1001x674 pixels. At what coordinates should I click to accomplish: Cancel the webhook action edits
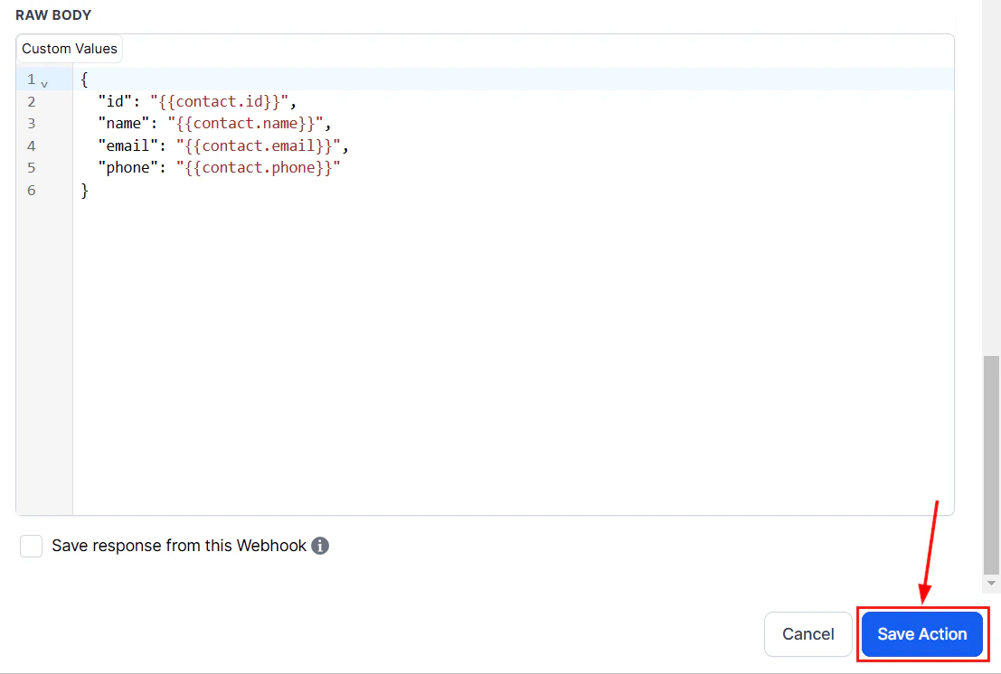(807, 634)
